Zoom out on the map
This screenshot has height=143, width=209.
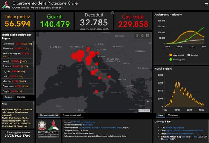(x=148, y=107)
